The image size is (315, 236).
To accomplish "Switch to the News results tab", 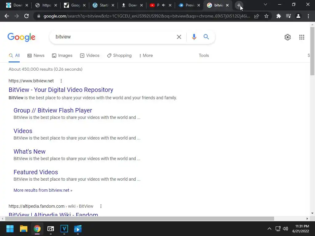I will click(x=36, y=56).
